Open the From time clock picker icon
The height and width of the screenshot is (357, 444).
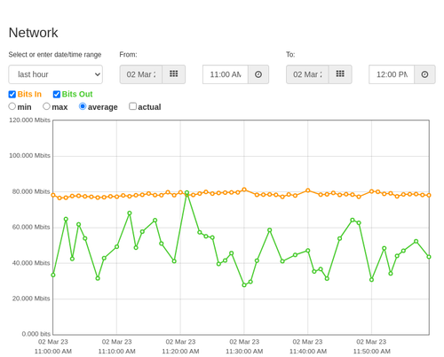[258, 74]
